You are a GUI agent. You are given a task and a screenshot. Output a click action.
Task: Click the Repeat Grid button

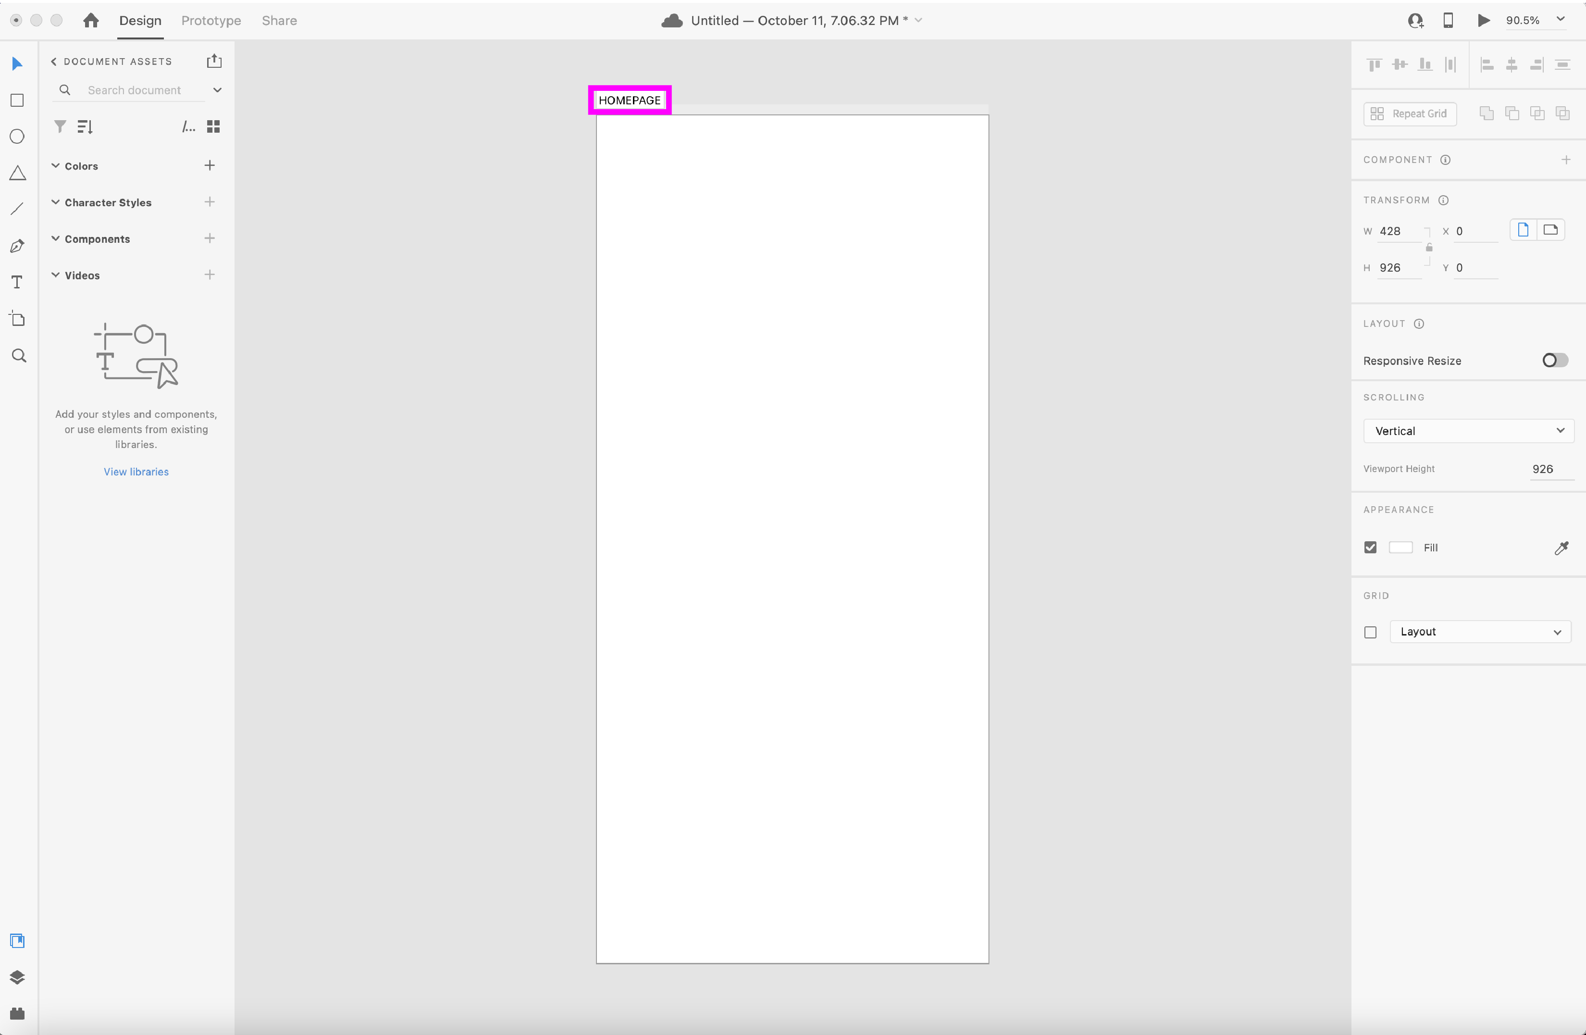(1410, 114)
